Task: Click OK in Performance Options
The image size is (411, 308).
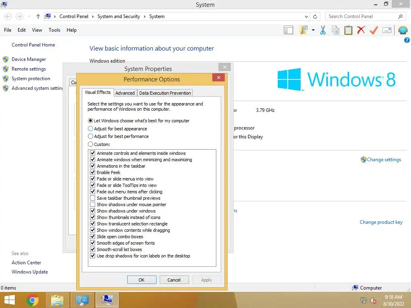Action: click(142, 280)
